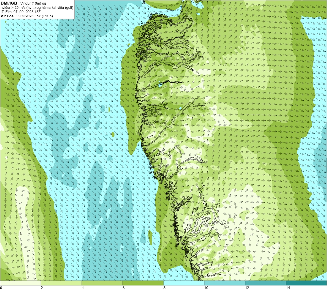The image size is (327, 290).
Task: Click the 10–12 m/s turquoise swatch
Action: tap(225, 283)
